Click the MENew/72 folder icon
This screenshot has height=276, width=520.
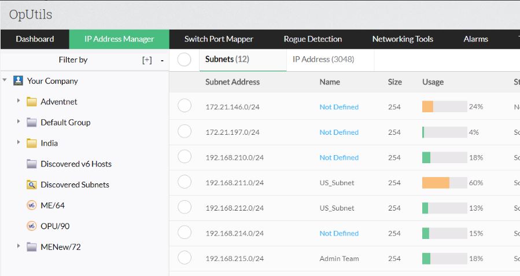pos(31,247)
